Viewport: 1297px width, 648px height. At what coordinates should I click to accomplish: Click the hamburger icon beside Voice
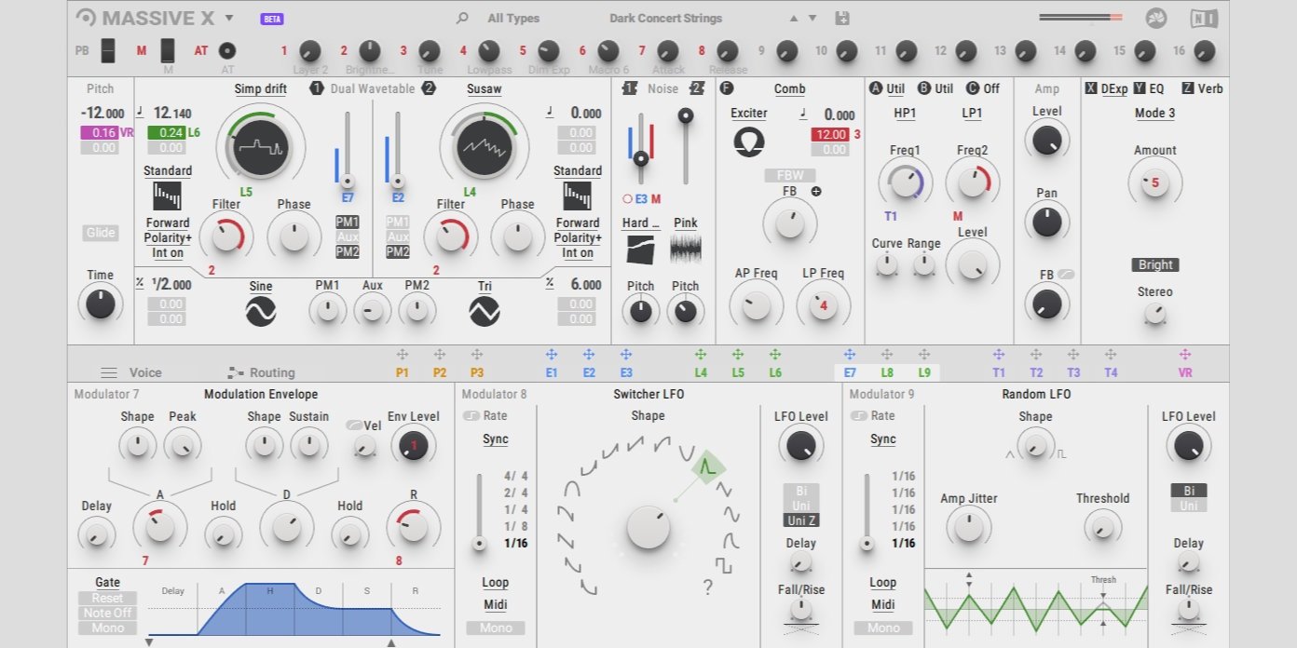[109, 372]
